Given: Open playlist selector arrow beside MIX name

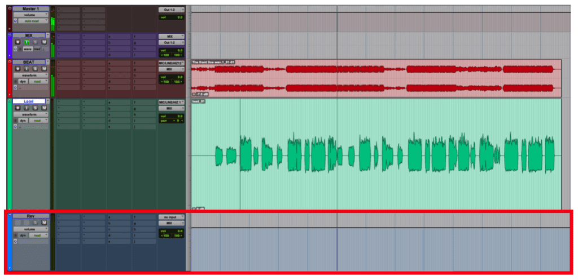Looking at the screenshot, I should (47, 35).
